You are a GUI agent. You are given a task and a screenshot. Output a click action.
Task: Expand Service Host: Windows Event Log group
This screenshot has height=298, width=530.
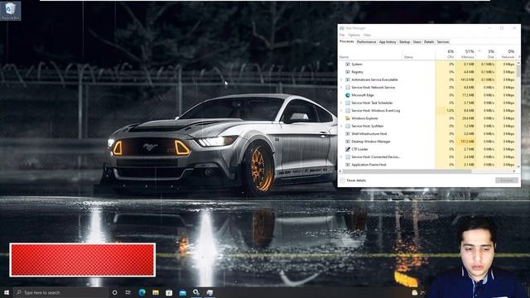coord(341,110)
